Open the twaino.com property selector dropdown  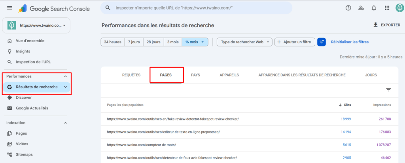36,26
